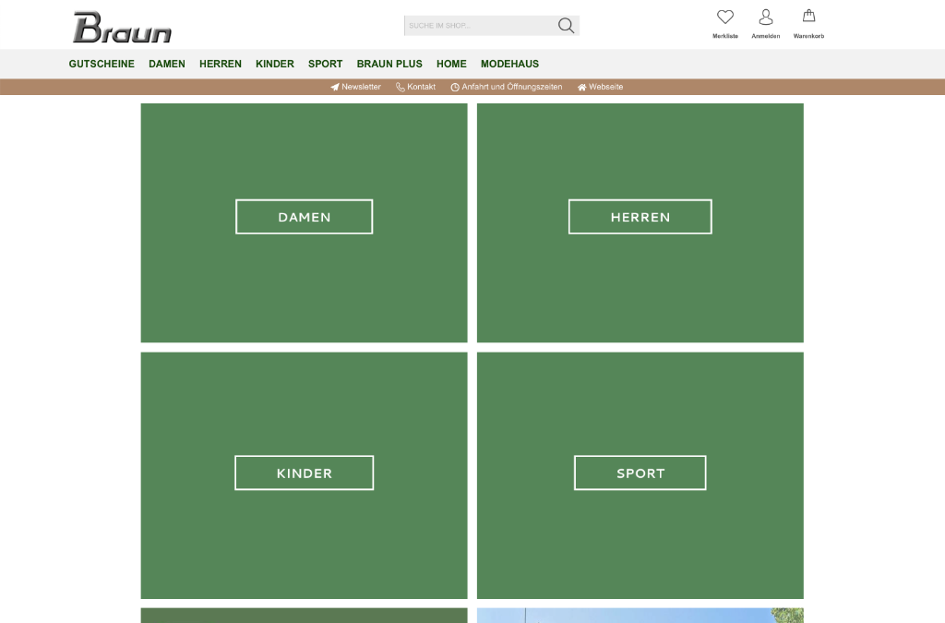Viewport: 945px width, 623px height.
Task: Open the Merkliste heart icon
Action: (725, 18)
